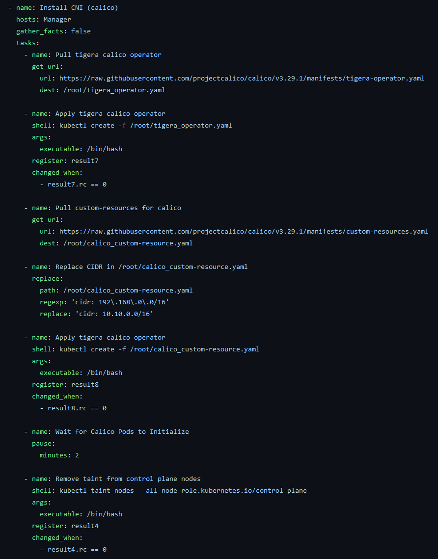438x559 pixels.
Task: Click the "result4.rc == 0" condition
Action: (x=77, y=549)
